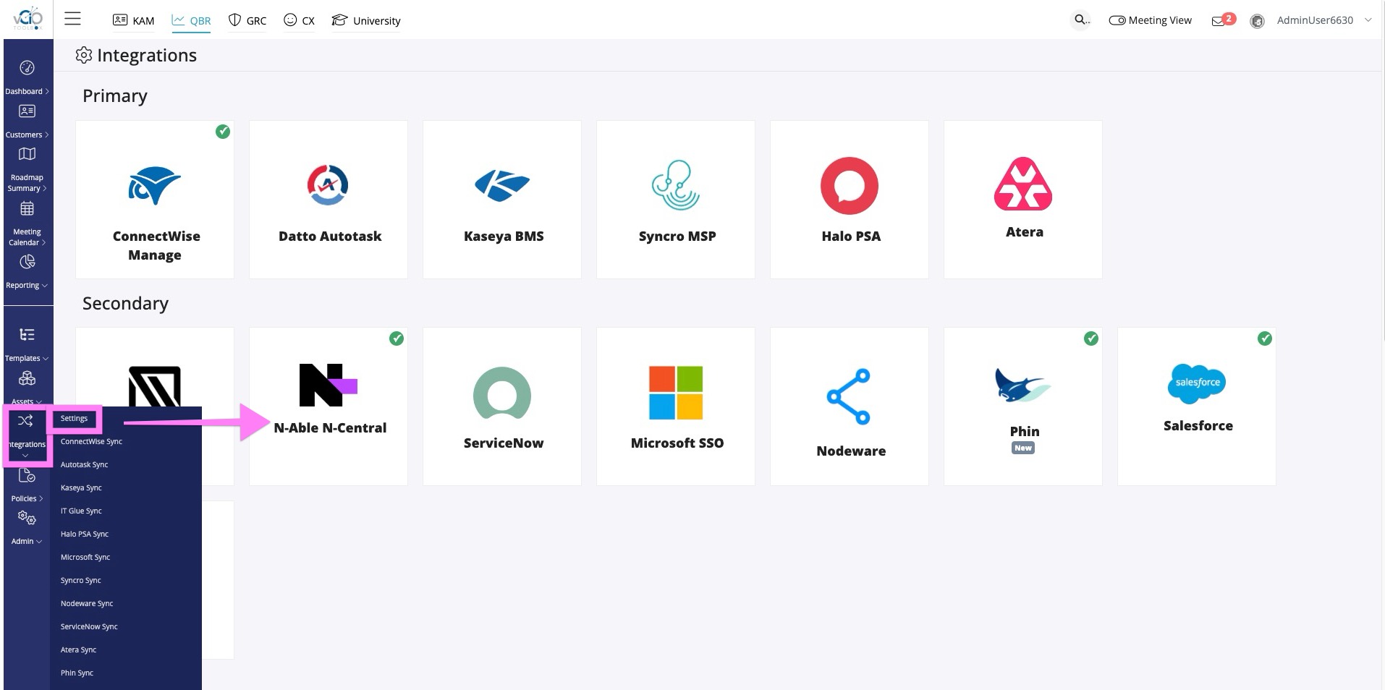Select the N-Able N-Central logo
This screenshot has height=690, width=1385.
coord(328,385)
